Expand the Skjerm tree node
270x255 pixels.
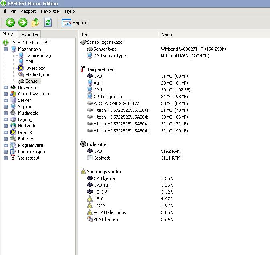tap(6, 107)
